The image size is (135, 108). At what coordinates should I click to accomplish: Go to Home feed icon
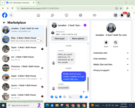(x=38, y=15)
